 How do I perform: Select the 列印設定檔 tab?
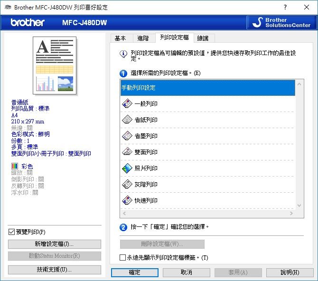coord(174,37)
